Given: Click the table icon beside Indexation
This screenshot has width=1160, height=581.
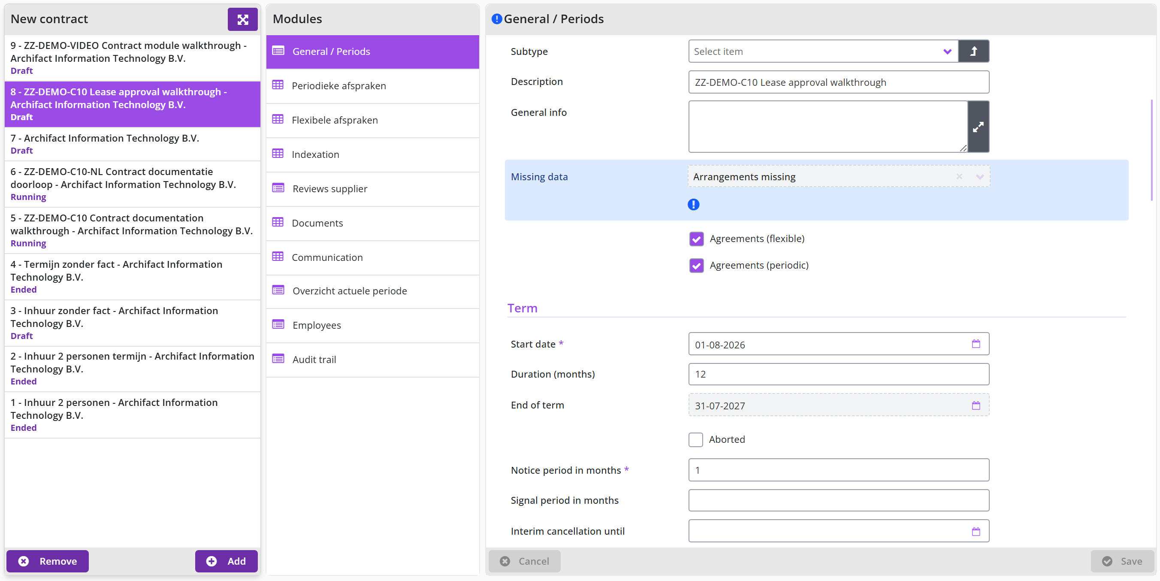Looking at the screenshot, I should click(x=278, y=154).
